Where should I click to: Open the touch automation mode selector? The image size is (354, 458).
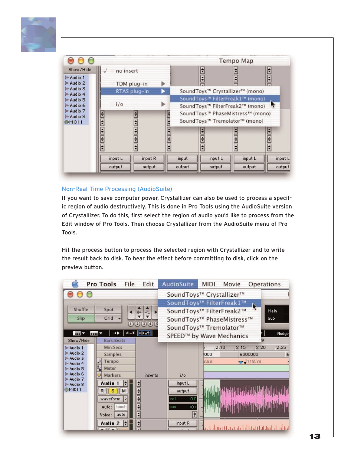pos(121,407)
